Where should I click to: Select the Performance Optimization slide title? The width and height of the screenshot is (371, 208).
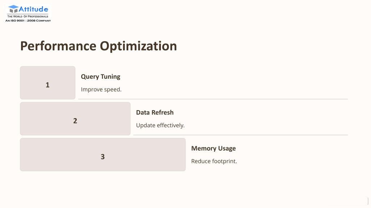coord(99,46)
